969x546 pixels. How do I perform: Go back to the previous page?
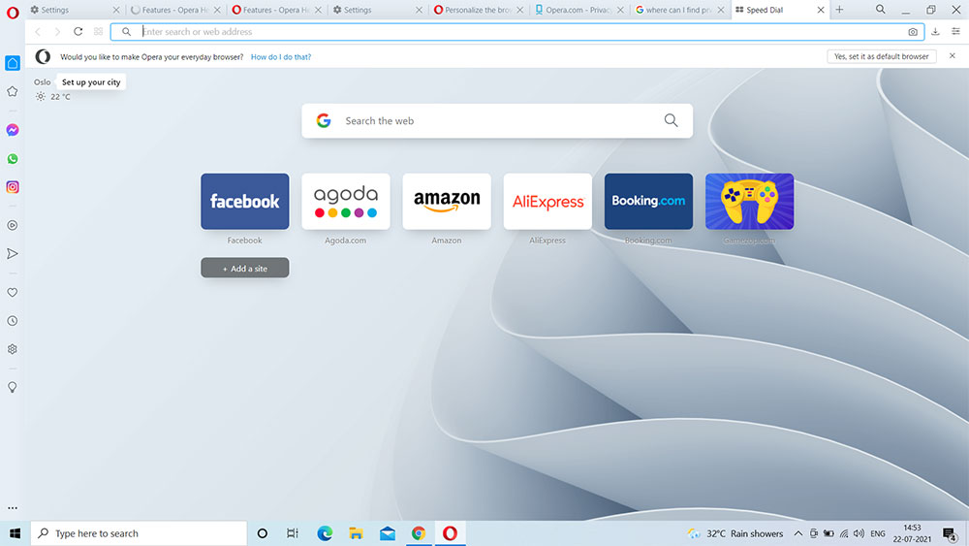click(x=38, y=32)
